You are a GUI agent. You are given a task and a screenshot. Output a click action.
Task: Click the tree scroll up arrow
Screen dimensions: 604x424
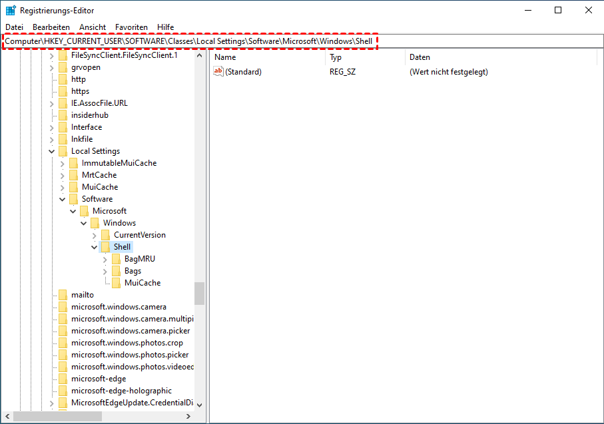click(199, 56)
